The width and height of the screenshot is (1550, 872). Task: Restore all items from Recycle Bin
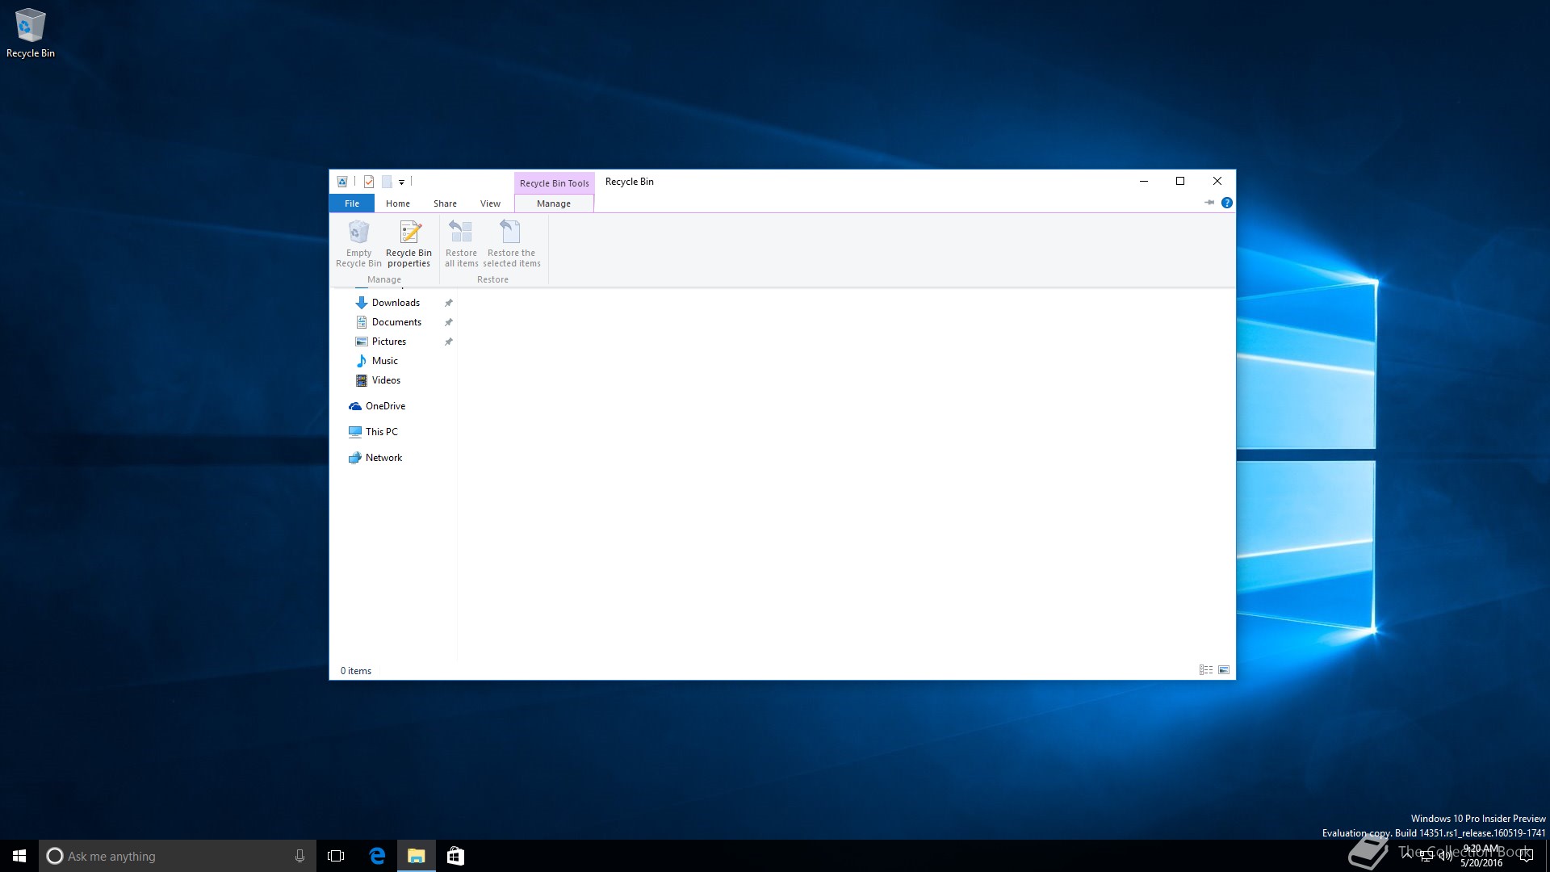click(461, 241)
